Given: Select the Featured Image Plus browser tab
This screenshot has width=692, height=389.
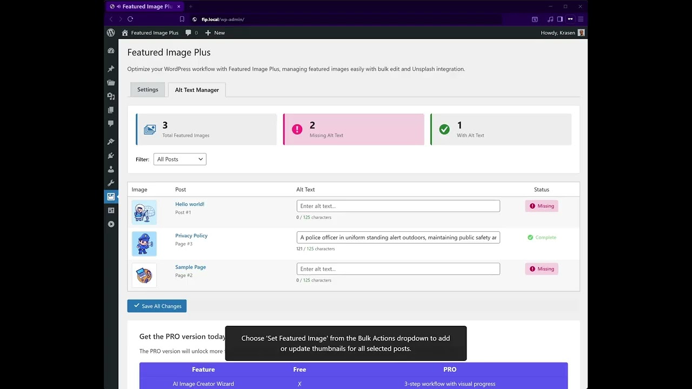Looking at the screenshot, I should (144, 6).
